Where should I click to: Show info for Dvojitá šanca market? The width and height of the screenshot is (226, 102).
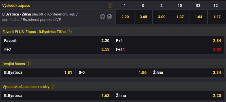tap(28, 64)
